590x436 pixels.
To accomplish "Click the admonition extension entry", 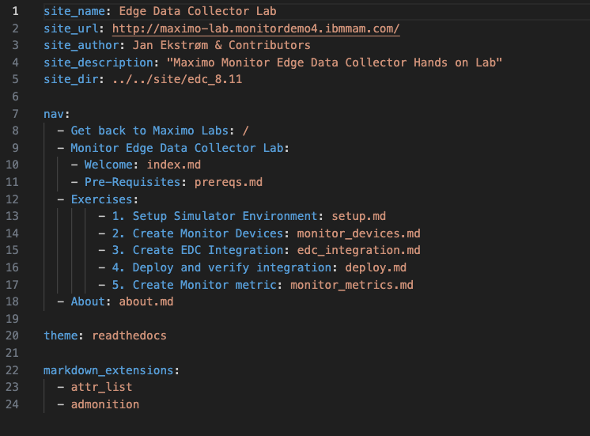I will pyautogui.click(x=105, y=404).
